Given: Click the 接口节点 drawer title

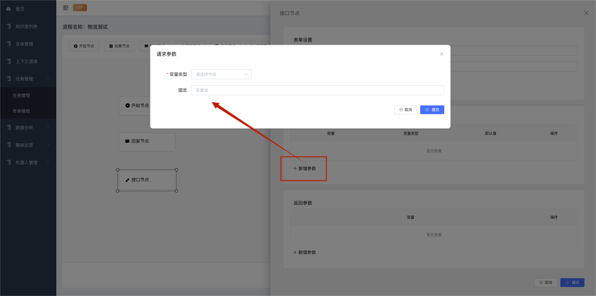Looking at the screenshot, I should [290, 13].
